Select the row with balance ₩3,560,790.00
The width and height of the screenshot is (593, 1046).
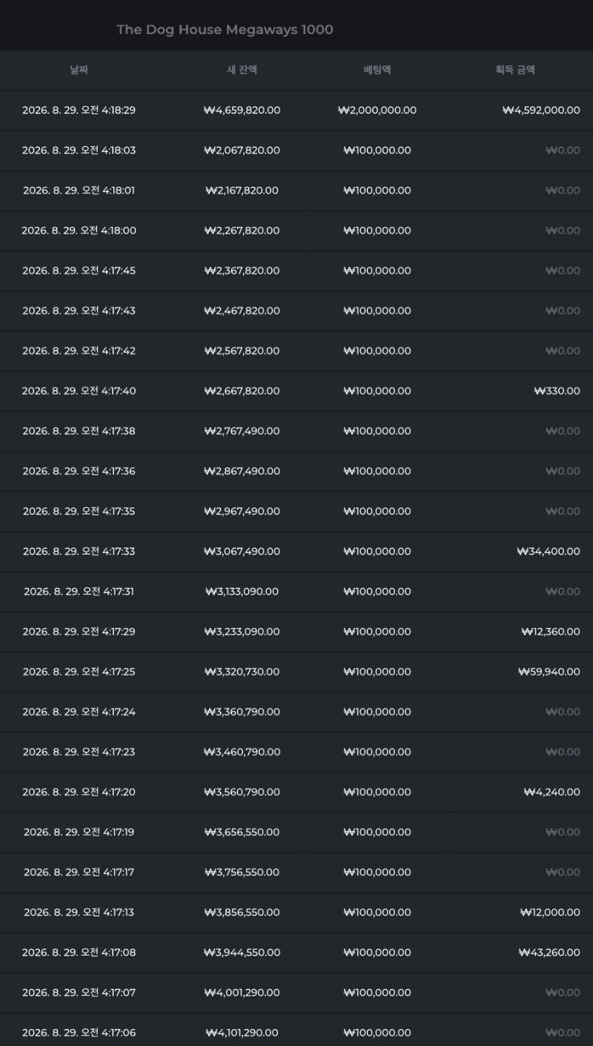[296, 792]
